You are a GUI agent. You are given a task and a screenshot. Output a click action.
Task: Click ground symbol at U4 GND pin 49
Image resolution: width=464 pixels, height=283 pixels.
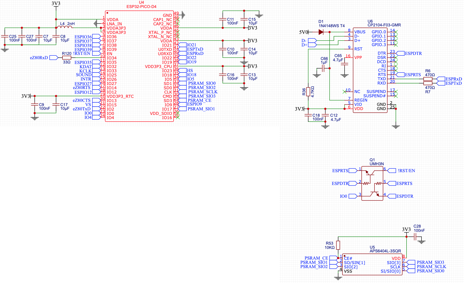[x=184, y=15]
